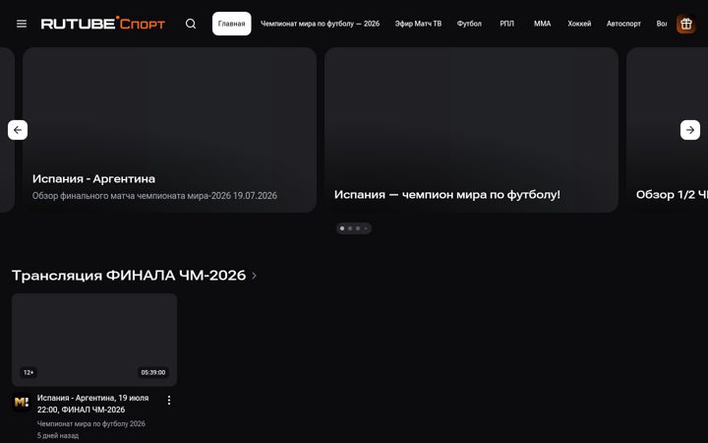Advance carousel with right arrow
Screen dimensions: 708x443
[690, 130]
